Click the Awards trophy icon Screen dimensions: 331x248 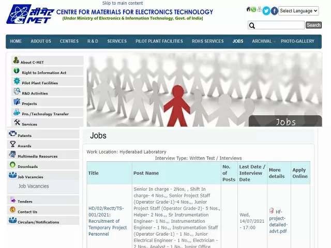(x=12, y=144)
